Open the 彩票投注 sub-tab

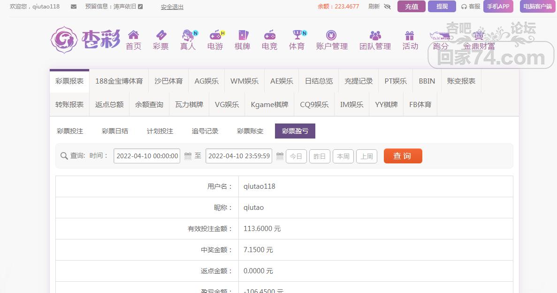point(70,131)
